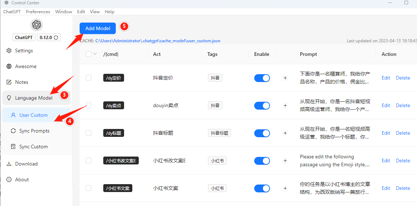Click Edit for the 抖音定价 row

(x=386, y=78)
